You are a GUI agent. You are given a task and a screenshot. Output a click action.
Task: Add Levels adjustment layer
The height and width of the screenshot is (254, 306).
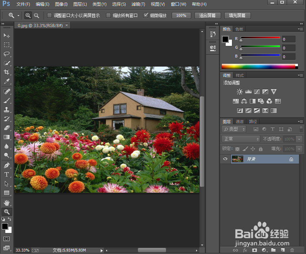(x=248, y=91)
